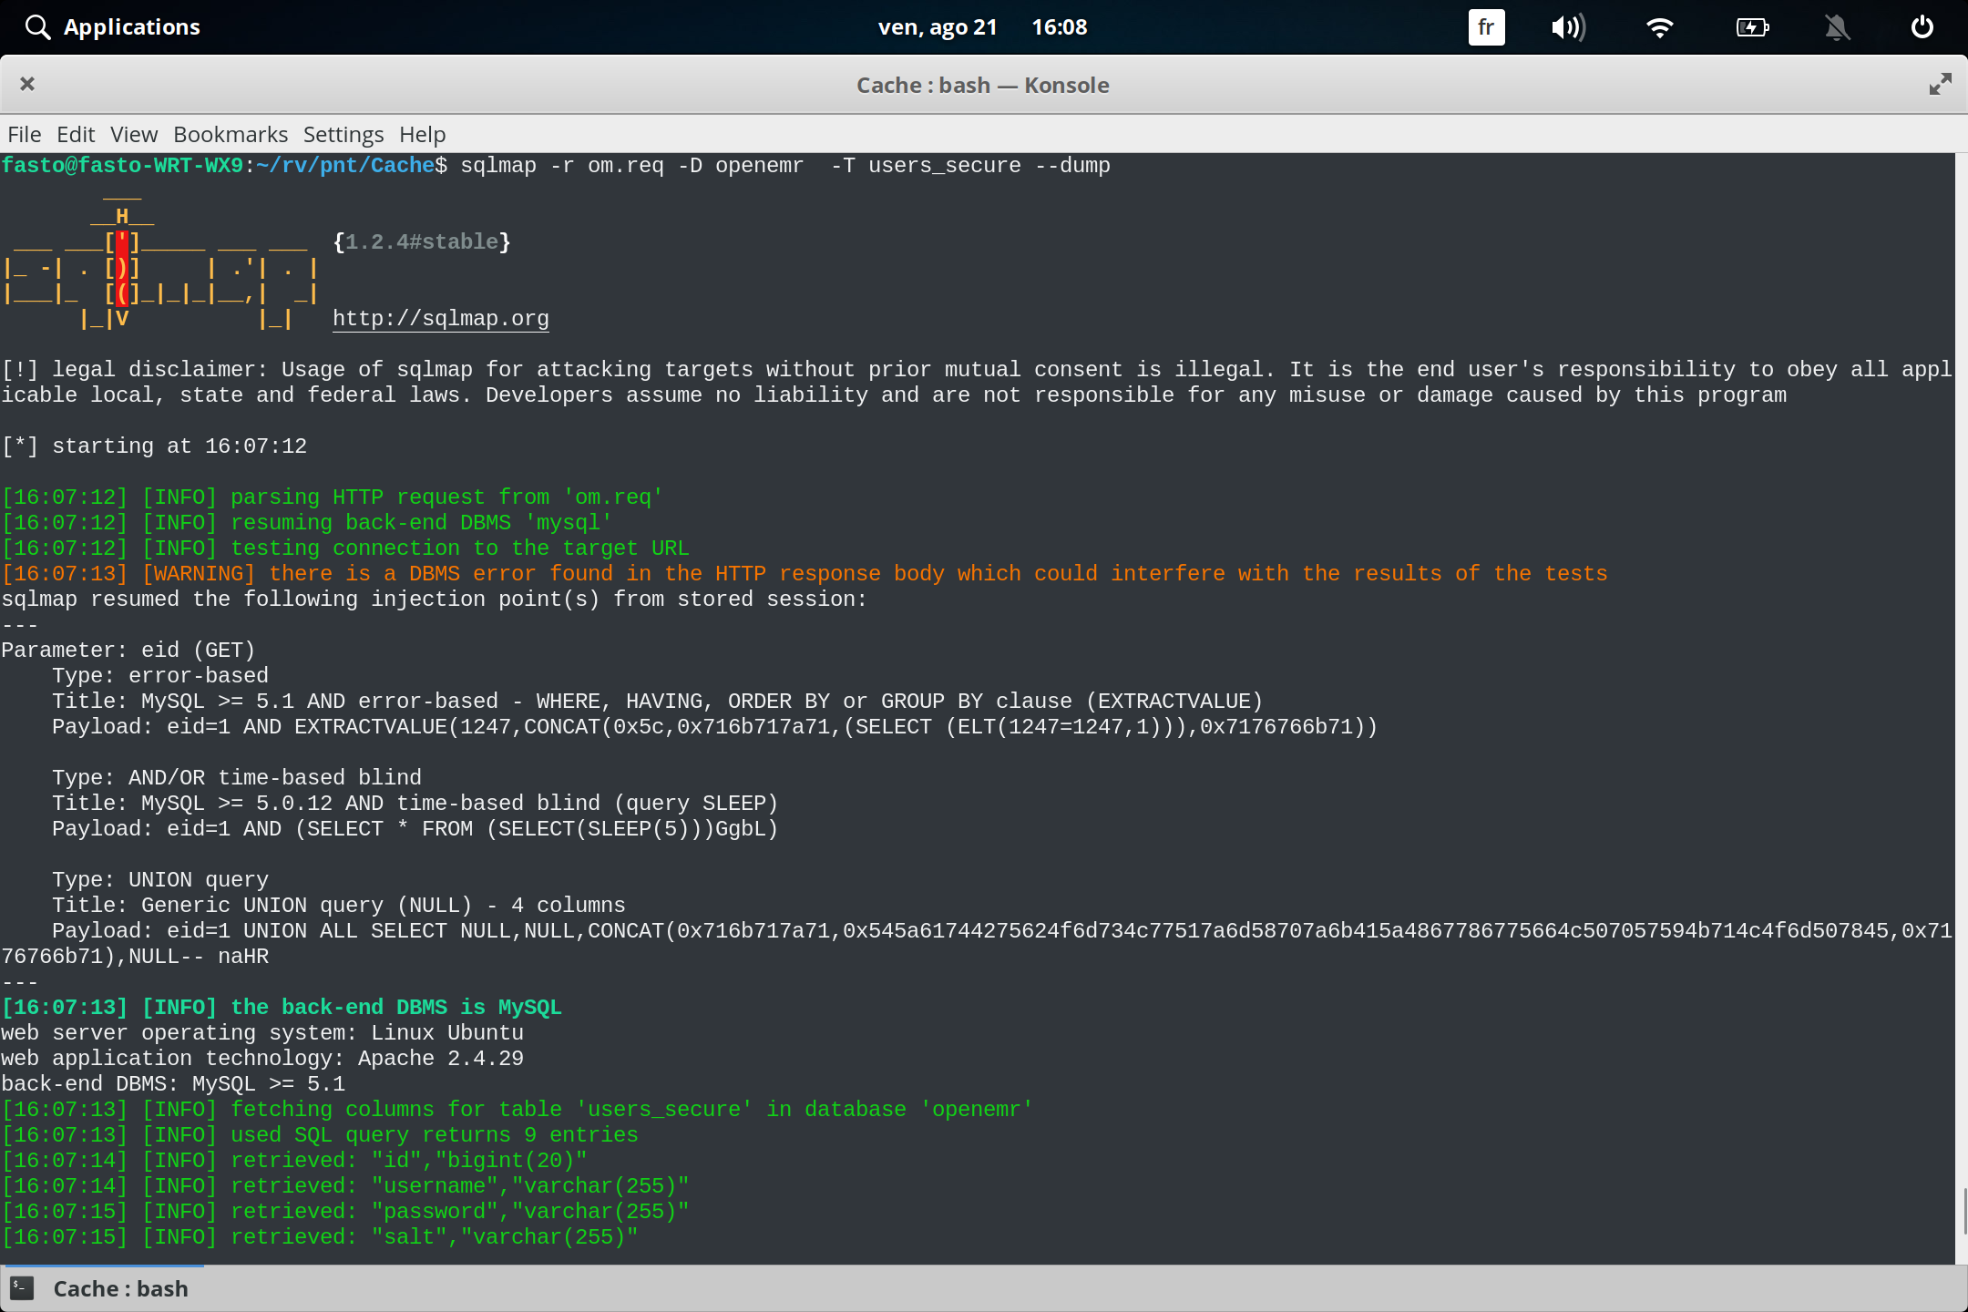Open the View menu
Viewport: 1968px width, 1312px height.
133,134
